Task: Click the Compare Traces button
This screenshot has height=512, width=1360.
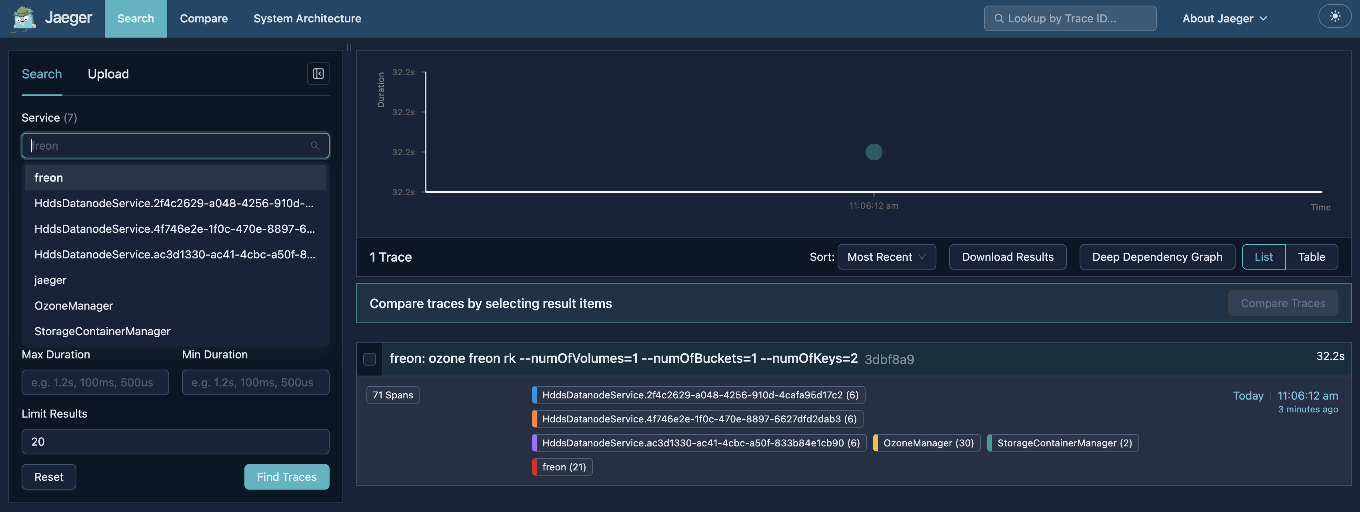Action: click(x=1283, y=304)
